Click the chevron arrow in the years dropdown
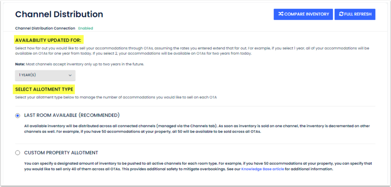Image resolution: width=391 pixels, height=187 pixels. tap(70, 75)
